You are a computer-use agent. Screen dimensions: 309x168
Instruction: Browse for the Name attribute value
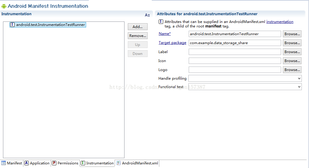[292, 34]
